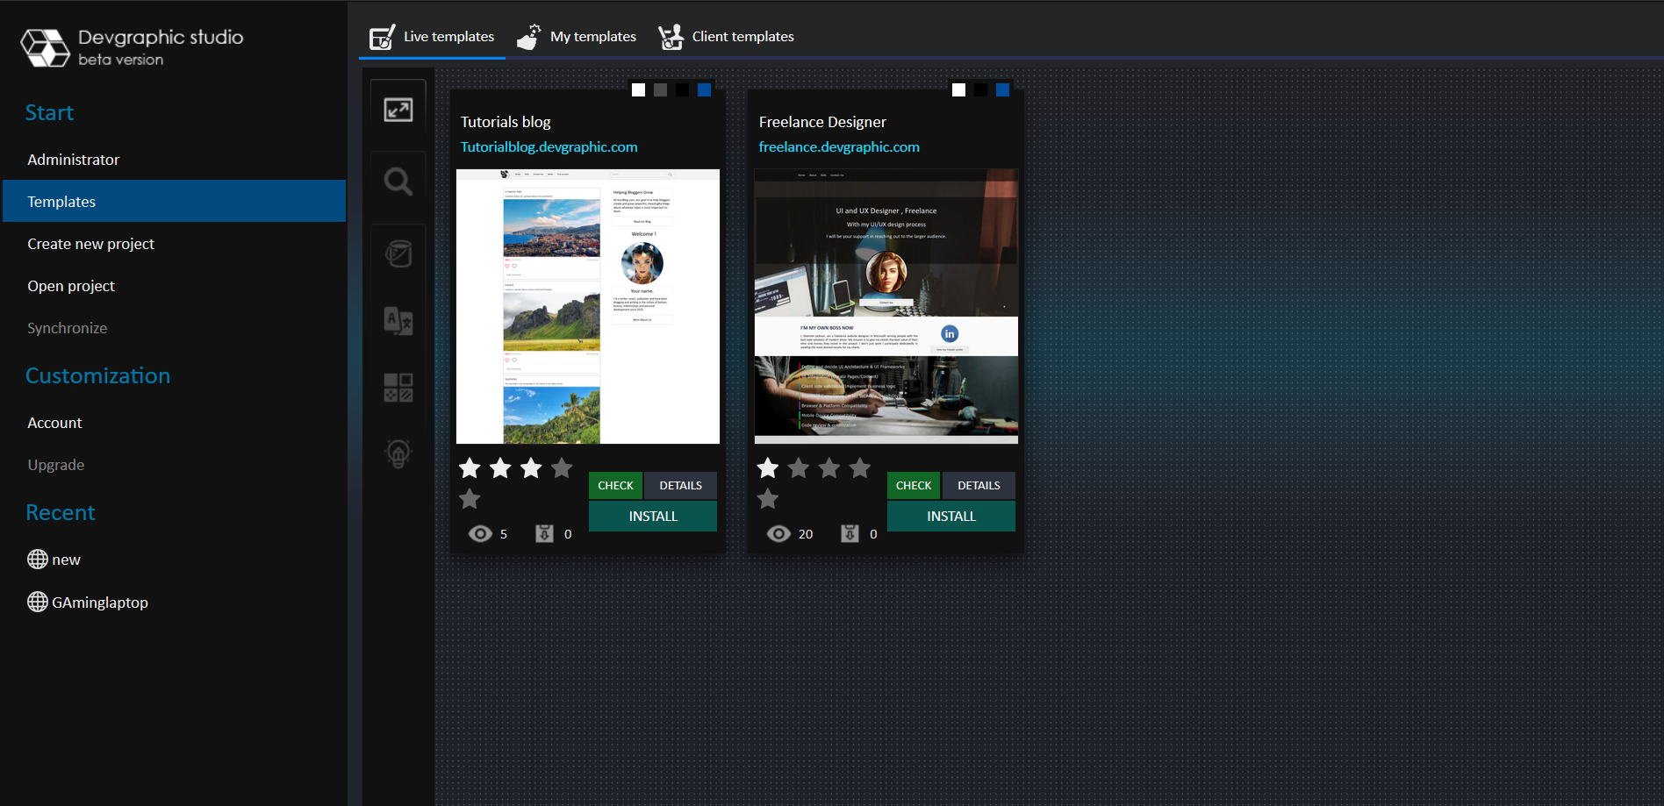Open the search magnifier tool

pyautogui.click(x=398, y=182)
